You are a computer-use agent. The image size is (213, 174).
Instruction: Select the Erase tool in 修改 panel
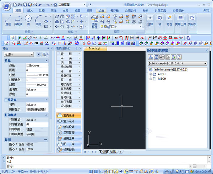click(57, 16)
